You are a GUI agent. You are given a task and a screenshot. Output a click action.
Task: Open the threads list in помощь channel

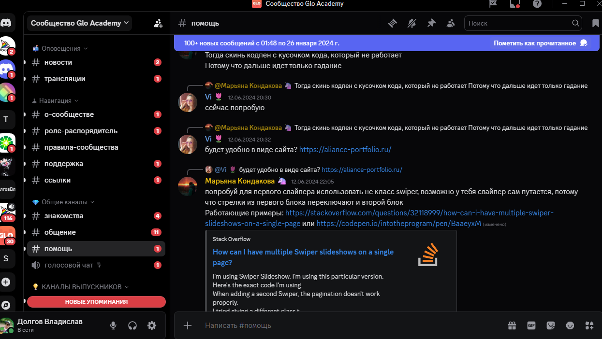point(392,23)
